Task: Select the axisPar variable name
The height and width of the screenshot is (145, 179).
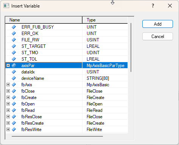Action: coord(28,66)
